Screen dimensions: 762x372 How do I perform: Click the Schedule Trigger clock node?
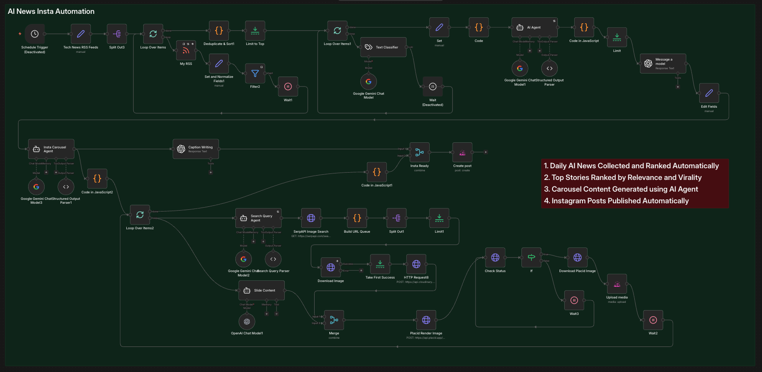coord(35,34)
